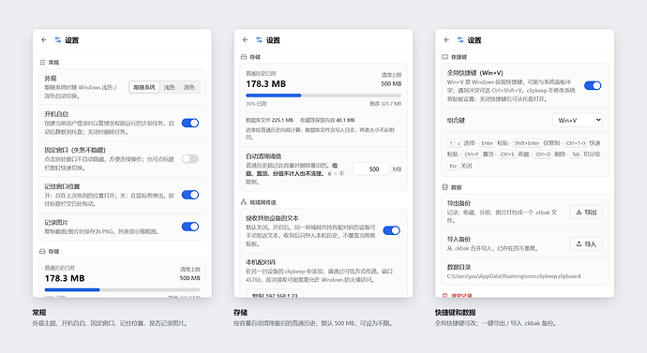This screenshot has width=647, height=353.
Task: Disable the 记录图片 switch
Action: [190, 227]
